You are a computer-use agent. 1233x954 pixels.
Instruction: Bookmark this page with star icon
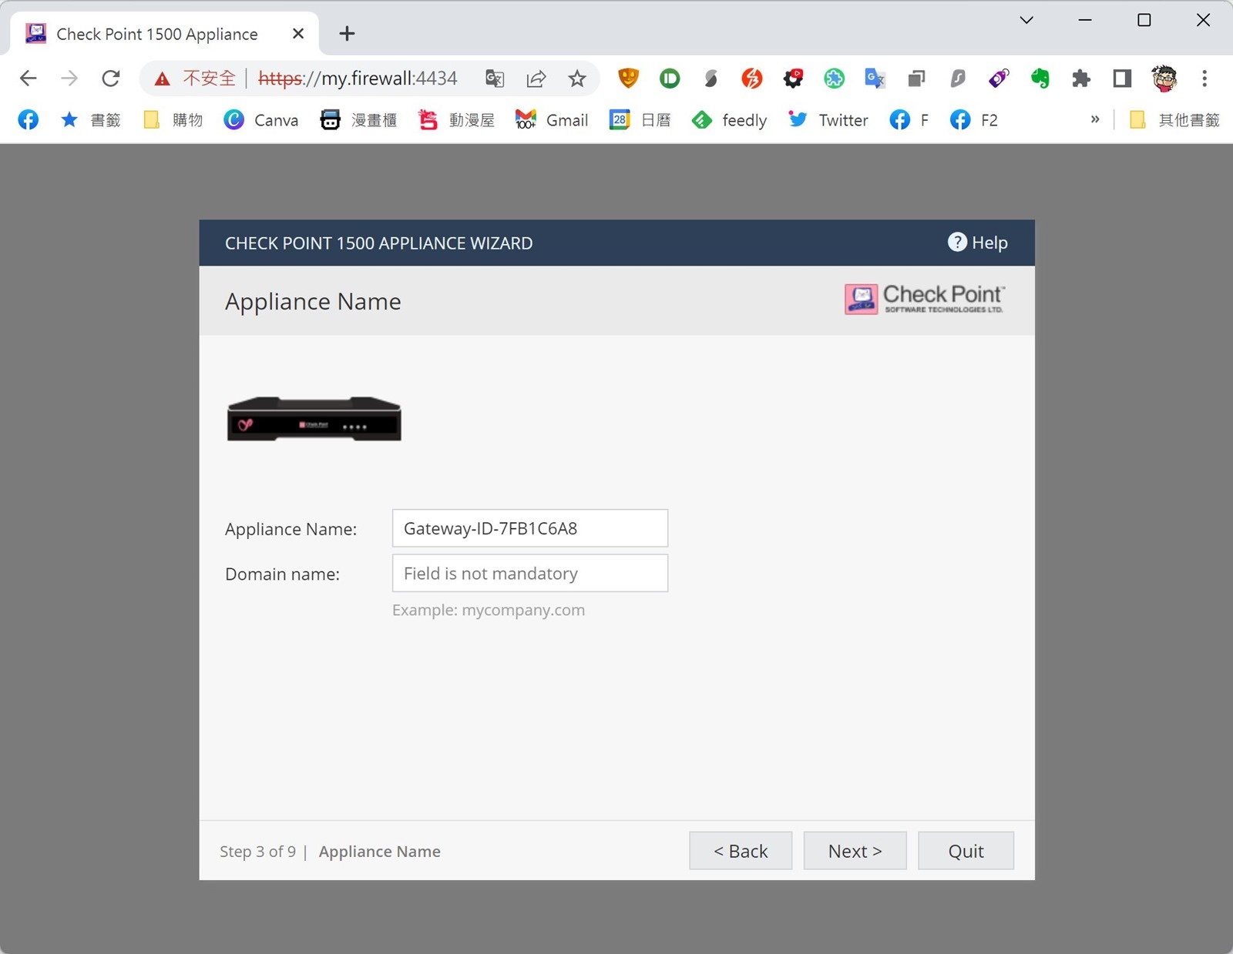click(577, 79)
